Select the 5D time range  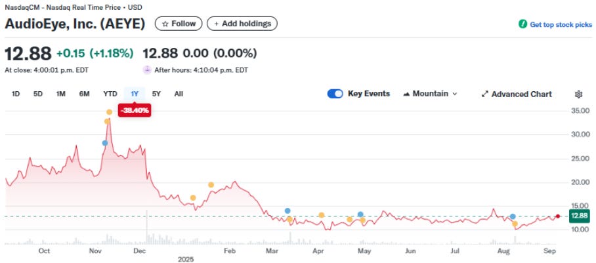tap(38, 94)
